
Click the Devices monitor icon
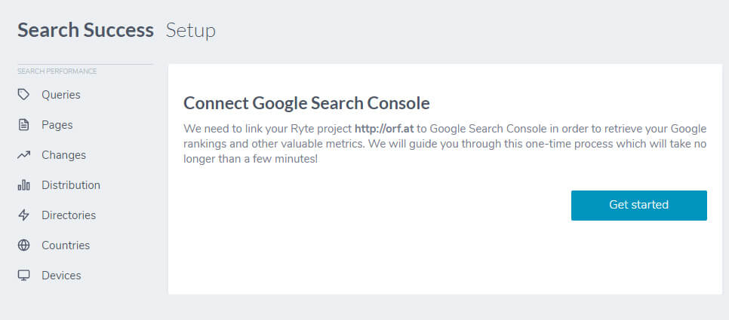pos(23,276)
